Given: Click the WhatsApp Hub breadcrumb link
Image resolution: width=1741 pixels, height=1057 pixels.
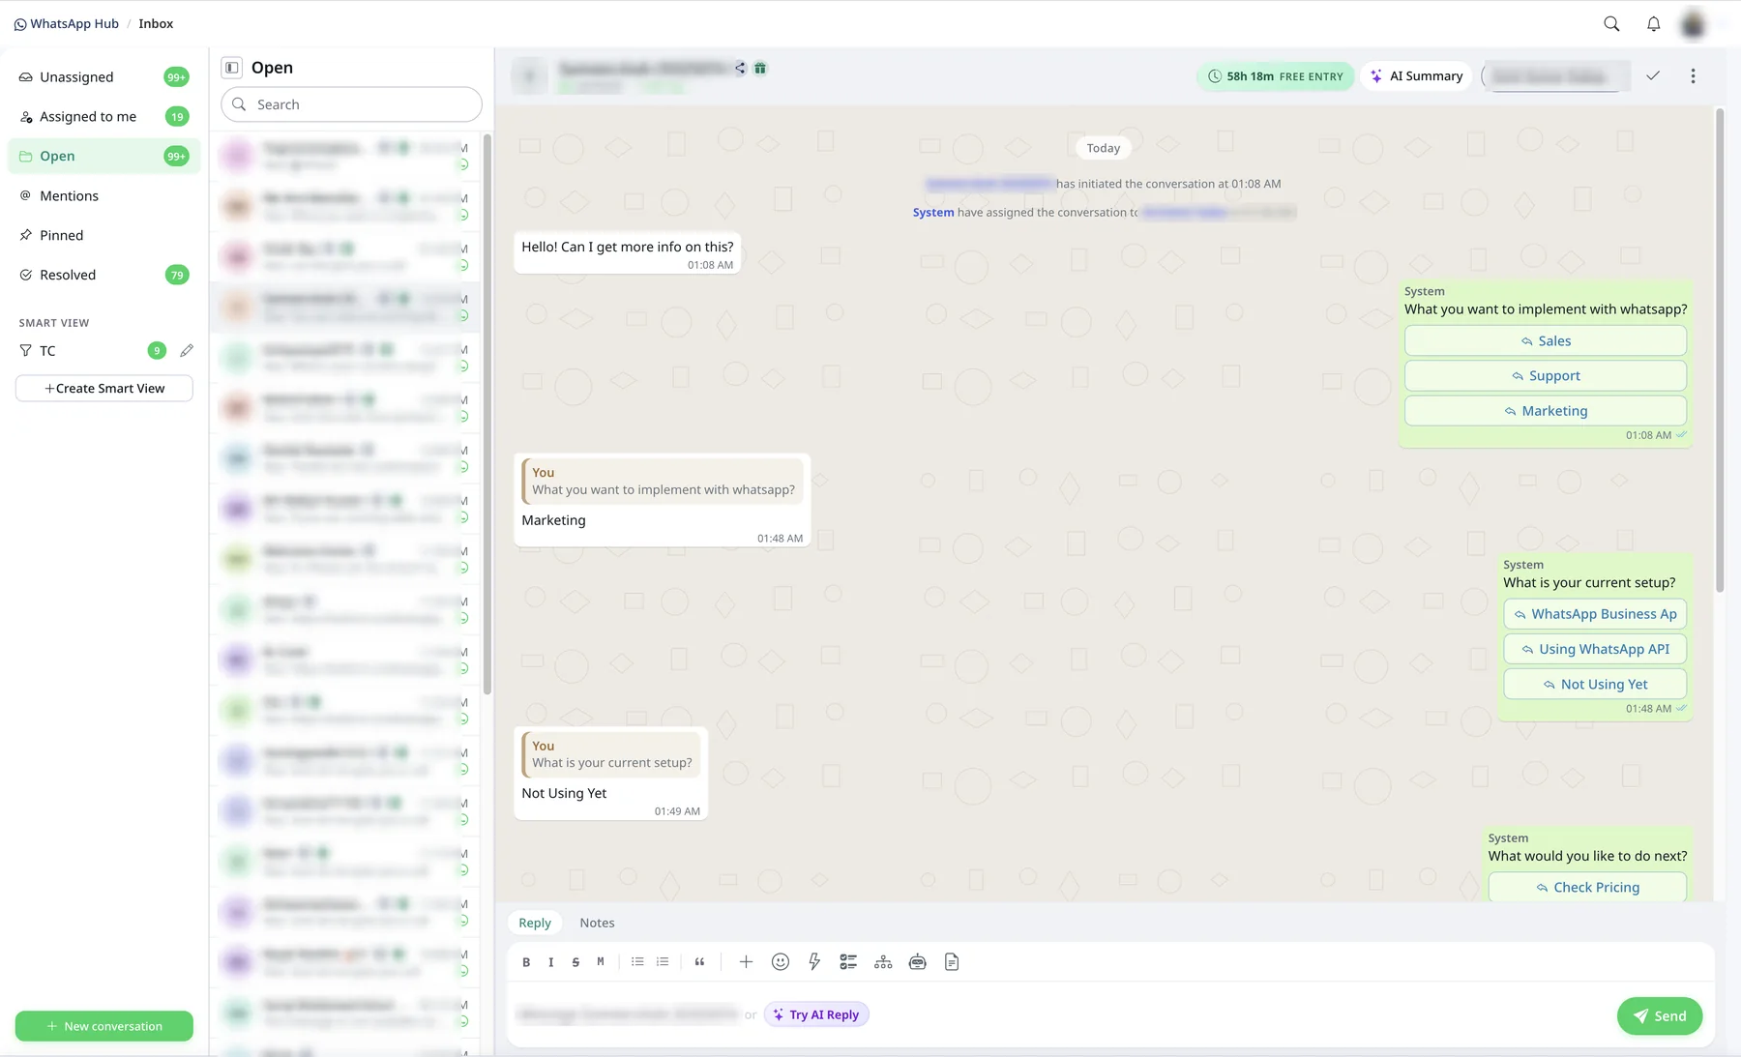Looking at the screenshot, I should click(67, 23).
